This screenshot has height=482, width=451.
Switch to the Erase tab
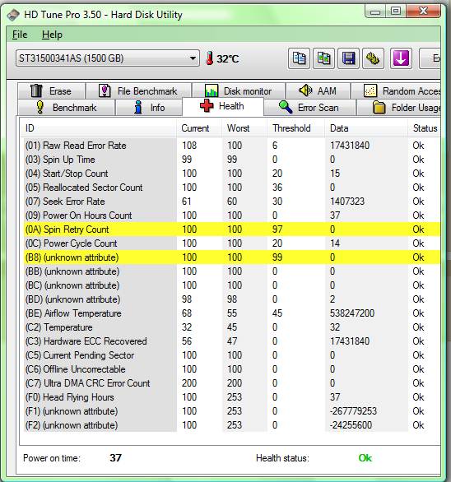pos(51,91)
